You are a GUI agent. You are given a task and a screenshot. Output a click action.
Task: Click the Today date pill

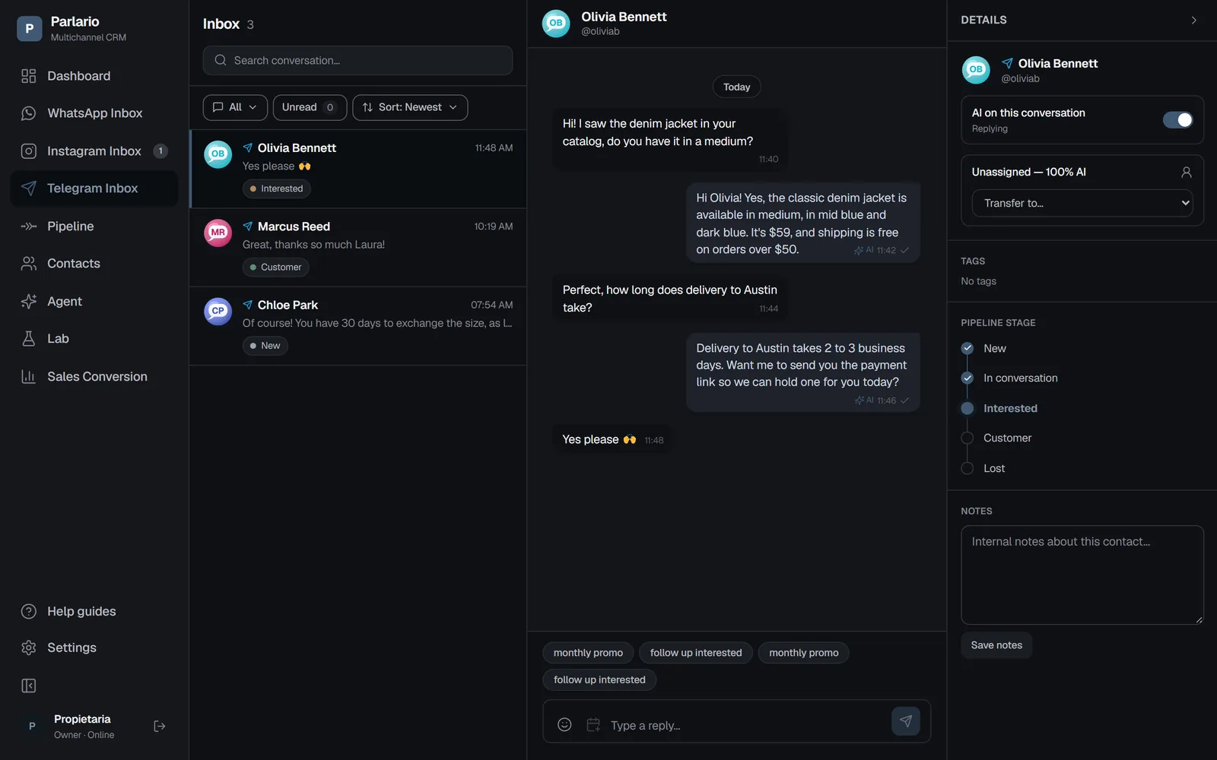click(737, 87)
